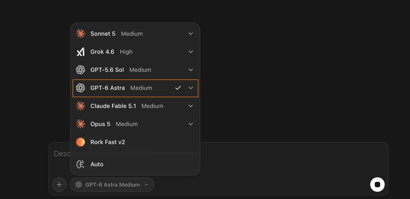Expand Opus 5 reasoning level chevron
Screen dimensions: 410x199
(191, 124)
